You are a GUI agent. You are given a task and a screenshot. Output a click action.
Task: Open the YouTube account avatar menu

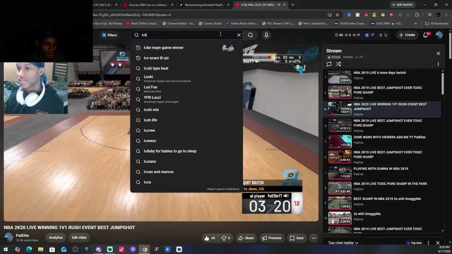pyautogui.click(x=439, y=35)
